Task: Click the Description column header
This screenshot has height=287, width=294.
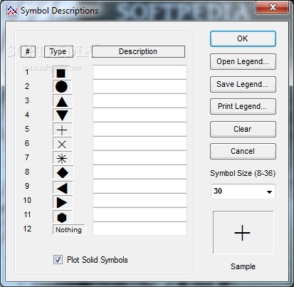Action: tap(138, 51)
